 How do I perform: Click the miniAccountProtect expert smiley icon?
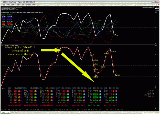154,7
